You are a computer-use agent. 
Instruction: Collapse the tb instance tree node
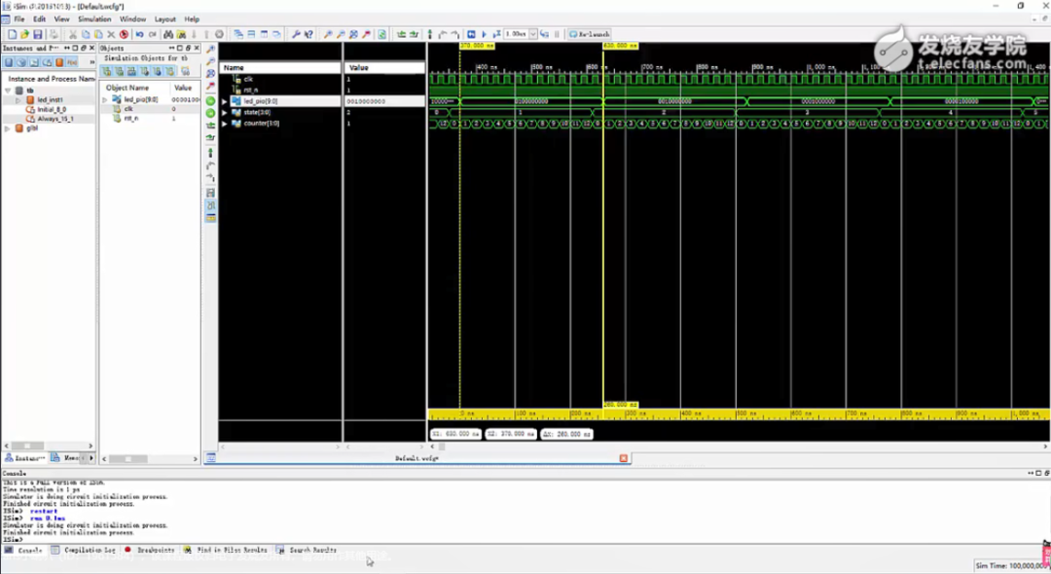(x=8, y=90)
